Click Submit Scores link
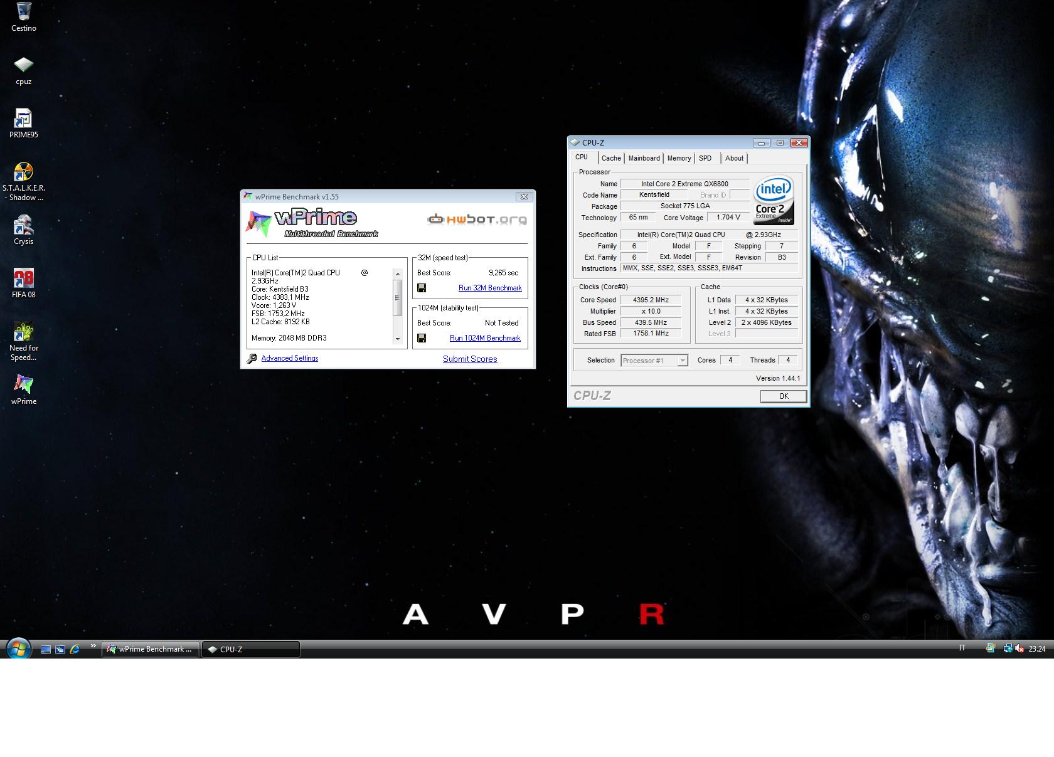1054x757 pixels. [x=470, y=359]
